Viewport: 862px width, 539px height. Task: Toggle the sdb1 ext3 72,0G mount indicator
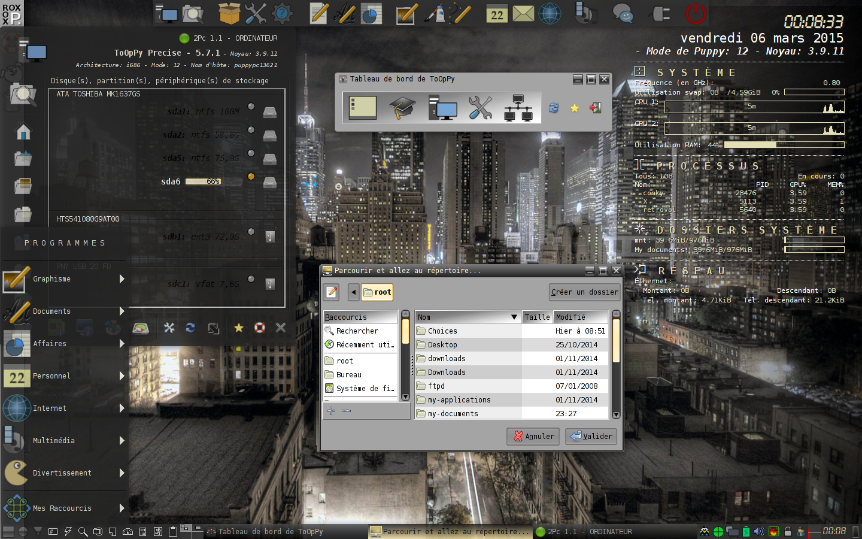click(251, 232)
